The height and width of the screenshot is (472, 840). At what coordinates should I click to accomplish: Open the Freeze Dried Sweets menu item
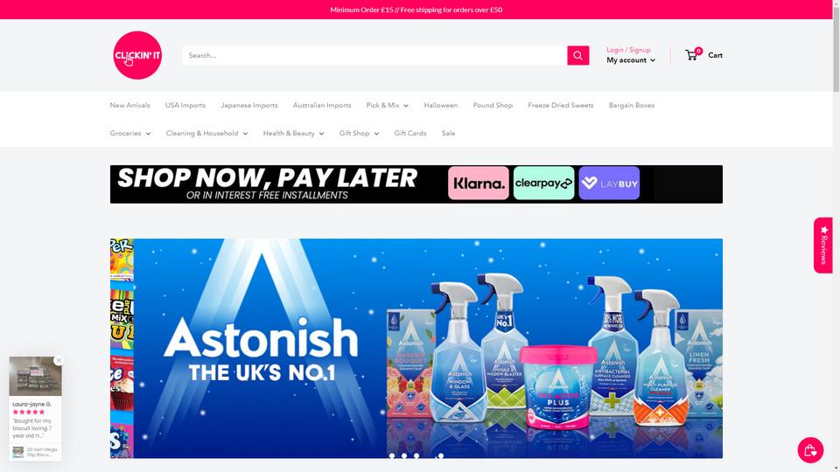click(x=560, y=106)
